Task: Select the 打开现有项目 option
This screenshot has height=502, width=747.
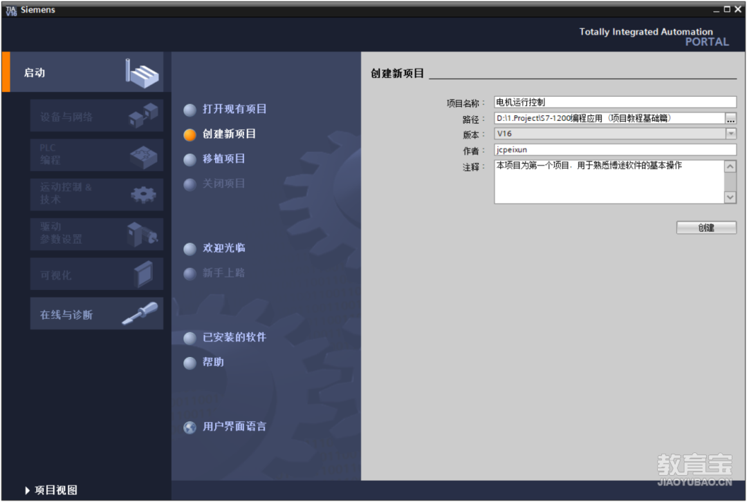Action: [234, 109]
